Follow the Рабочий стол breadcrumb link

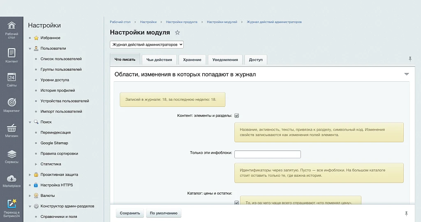[120, 22]
